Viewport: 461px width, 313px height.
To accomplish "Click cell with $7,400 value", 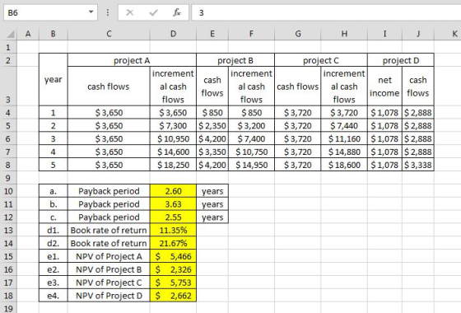I will 251,138.
